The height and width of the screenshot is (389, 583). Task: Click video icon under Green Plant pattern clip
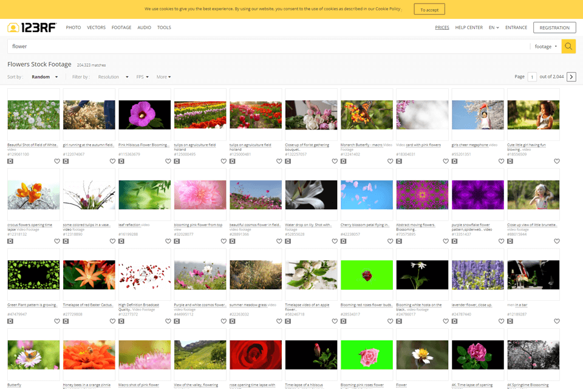click(x=10, y=320)
